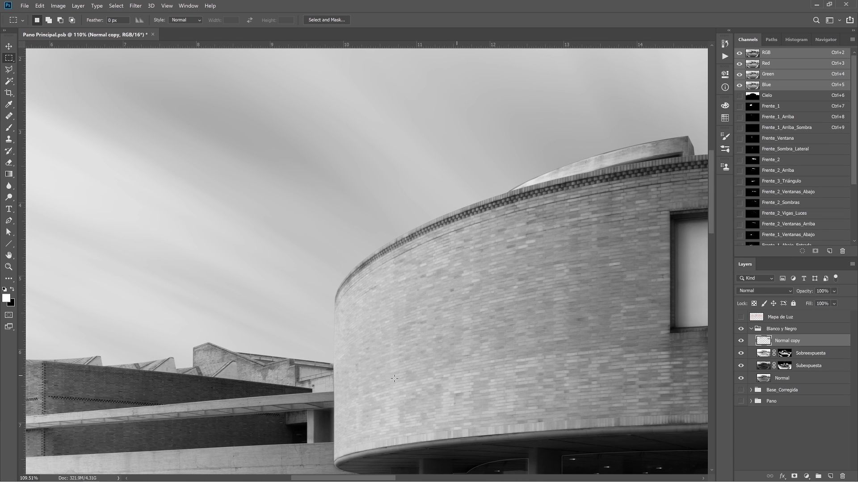This screenshot has height=482, width=858.
Task: Hide the Subexpuesta layer
Action: 741,366
